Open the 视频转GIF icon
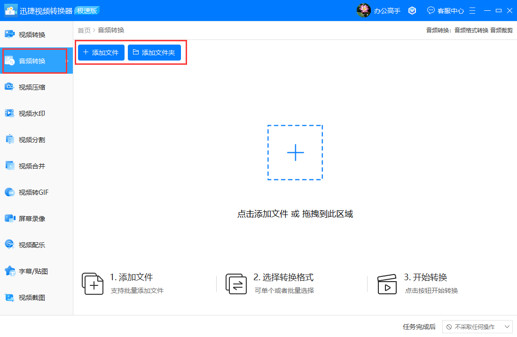The width and height of the screenshot is (517, 337). coord(10,192)
